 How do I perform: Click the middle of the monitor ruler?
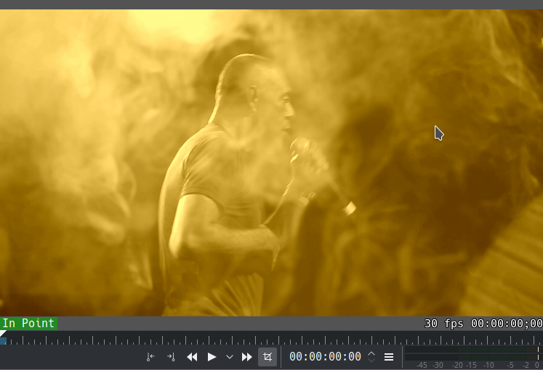click(x=271, y=340)
